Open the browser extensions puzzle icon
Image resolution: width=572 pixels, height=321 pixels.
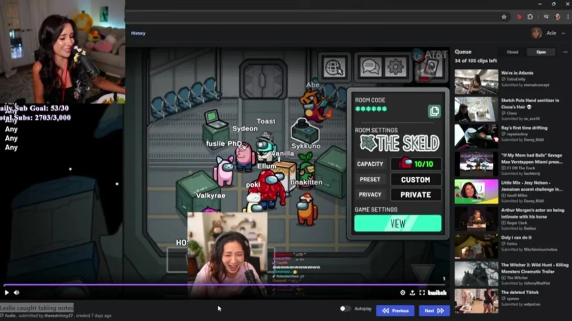530,17
